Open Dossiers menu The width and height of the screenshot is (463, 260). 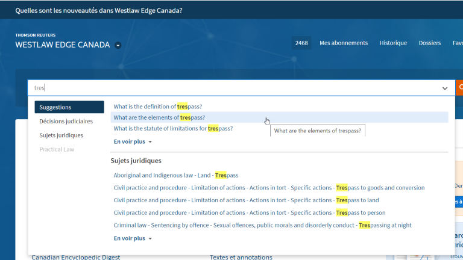pos(430,43)
